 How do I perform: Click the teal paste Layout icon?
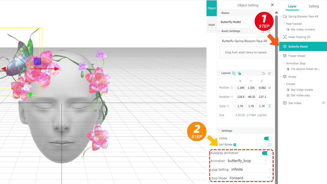click(x=239, y=73)
